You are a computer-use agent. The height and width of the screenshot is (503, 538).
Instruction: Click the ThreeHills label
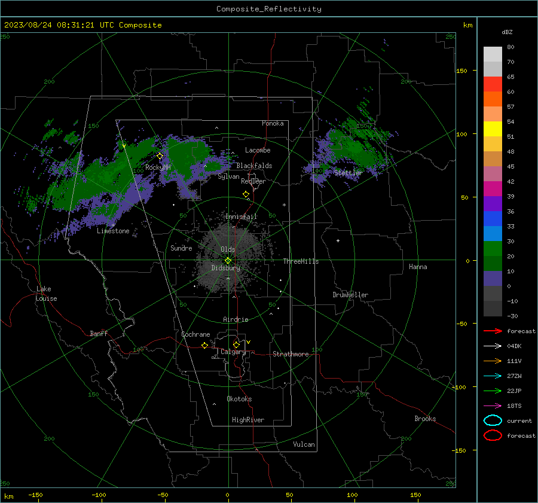[301, 261]
